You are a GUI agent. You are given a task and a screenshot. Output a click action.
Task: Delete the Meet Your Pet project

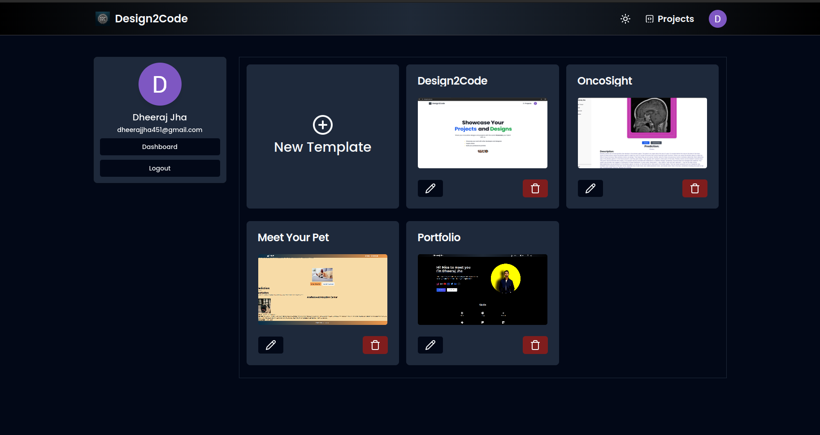[375, 345]
